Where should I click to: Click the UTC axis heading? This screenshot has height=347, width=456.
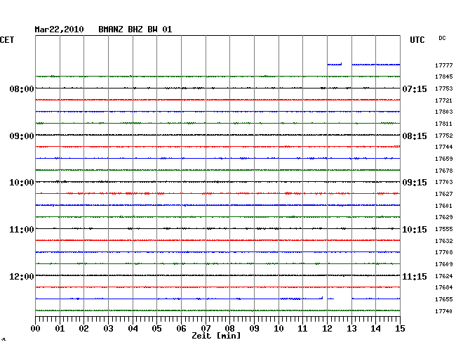[417, 40]
